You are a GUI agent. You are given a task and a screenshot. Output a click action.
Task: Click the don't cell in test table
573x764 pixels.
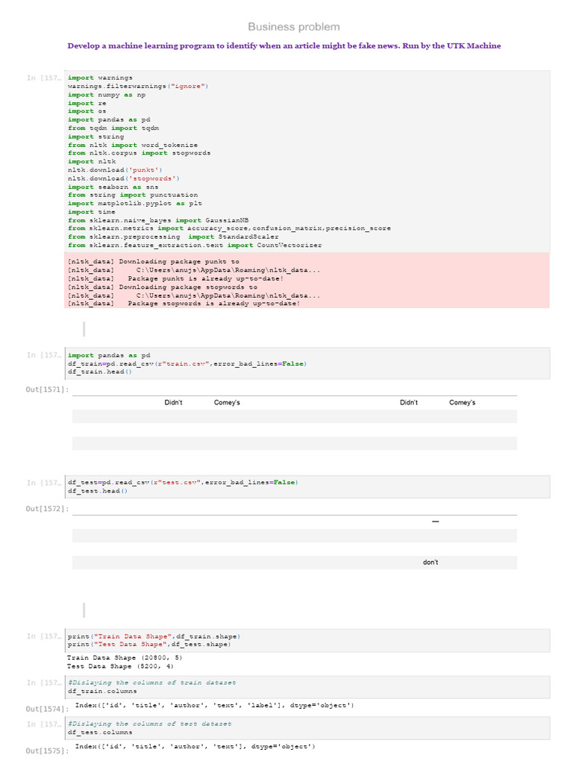click(x=430, y=563)
